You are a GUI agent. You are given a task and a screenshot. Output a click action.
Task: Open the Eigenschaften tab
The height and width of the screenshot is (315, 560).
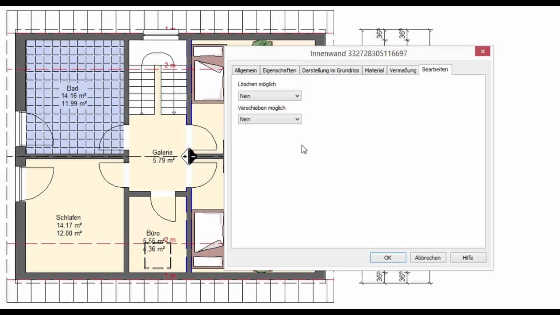pos(279,70)
